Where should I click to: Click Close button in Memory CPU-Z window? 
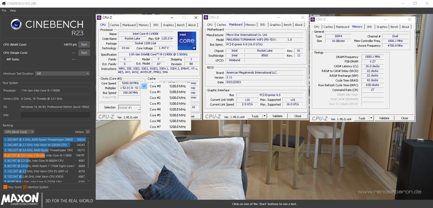click(404, 118)
